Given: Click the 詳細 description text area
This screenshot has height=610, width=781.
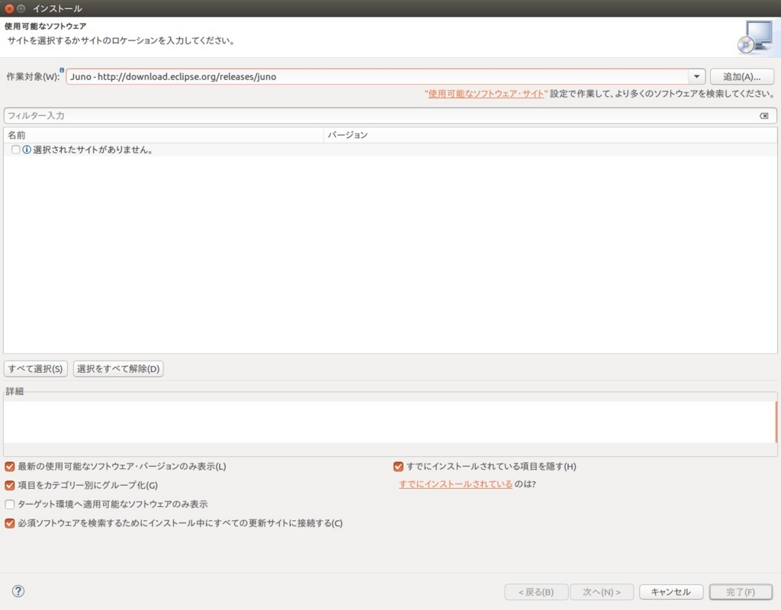Looking at the screenshot, I should click(x=390, y=422).
